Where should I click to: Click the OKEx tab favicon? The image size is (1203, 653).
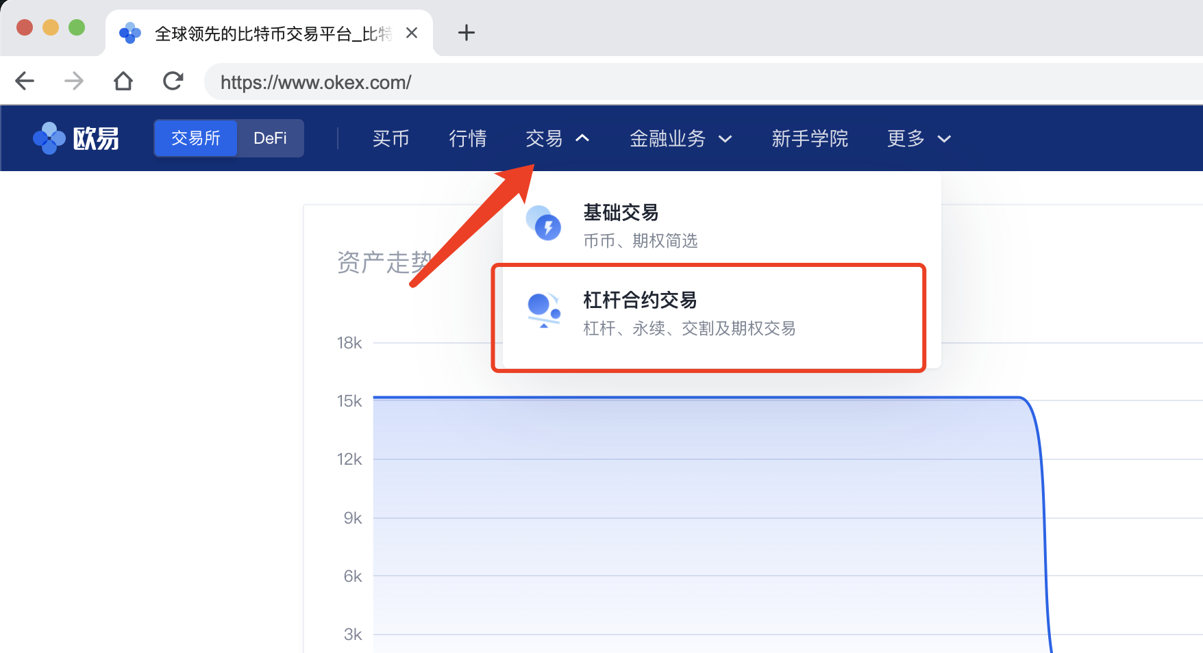130,33
